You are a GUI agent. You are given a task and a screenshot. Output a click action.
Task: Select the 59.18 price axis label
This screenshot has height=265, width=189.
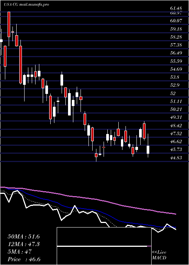(x=176, y=29)
